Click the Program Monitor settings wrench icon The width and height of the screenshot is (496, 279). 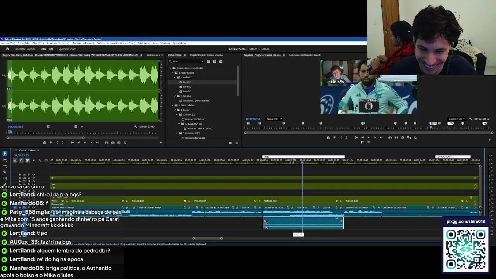coord(470,119)
